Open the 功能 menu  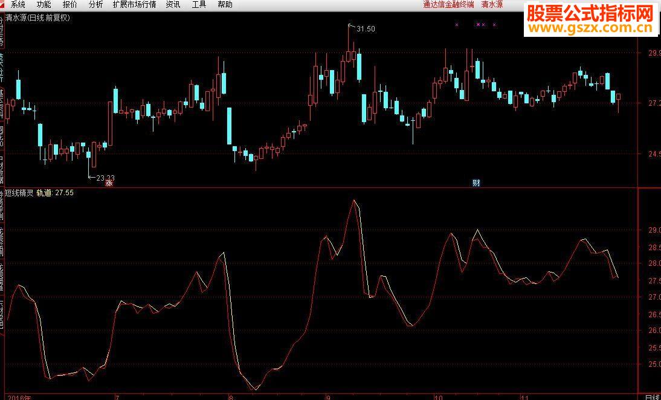click(x=44, y=5)
